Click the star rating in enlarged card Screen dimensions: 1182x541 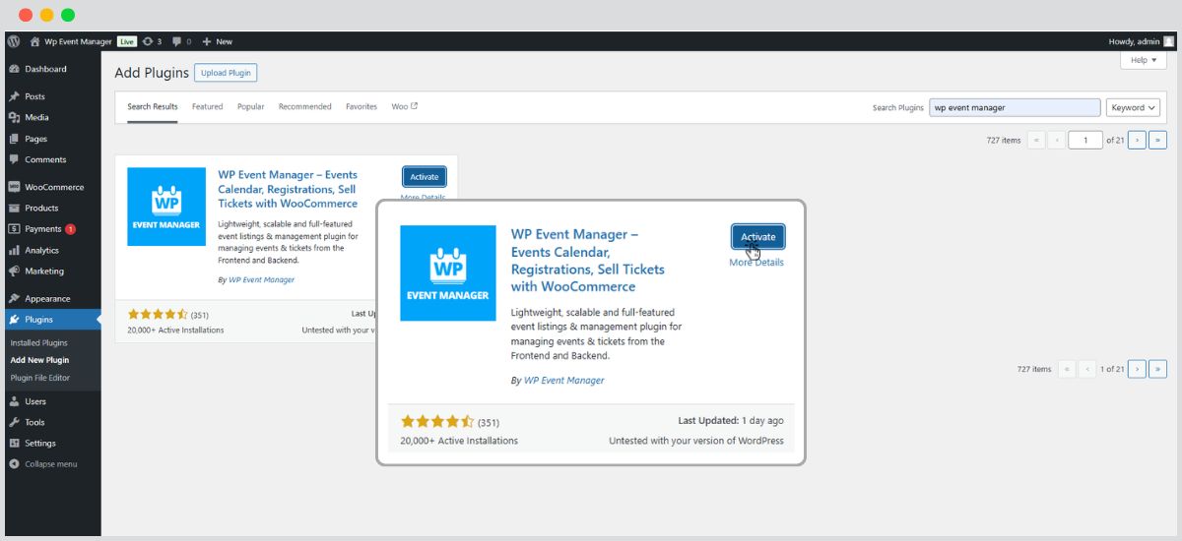[x=437, y=421]
